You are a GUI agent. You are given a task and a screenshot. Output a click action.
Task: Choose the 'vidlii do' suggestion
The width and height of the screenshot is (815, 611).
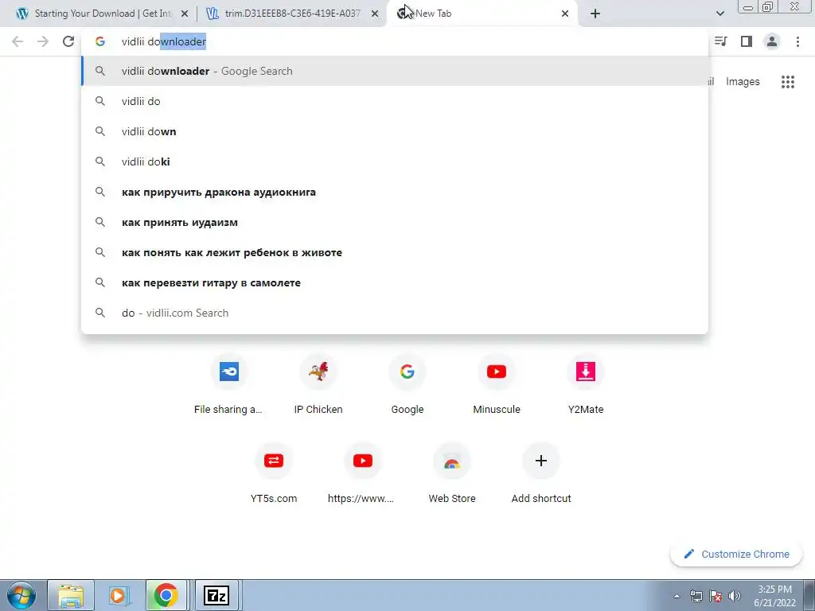point(395,101)
